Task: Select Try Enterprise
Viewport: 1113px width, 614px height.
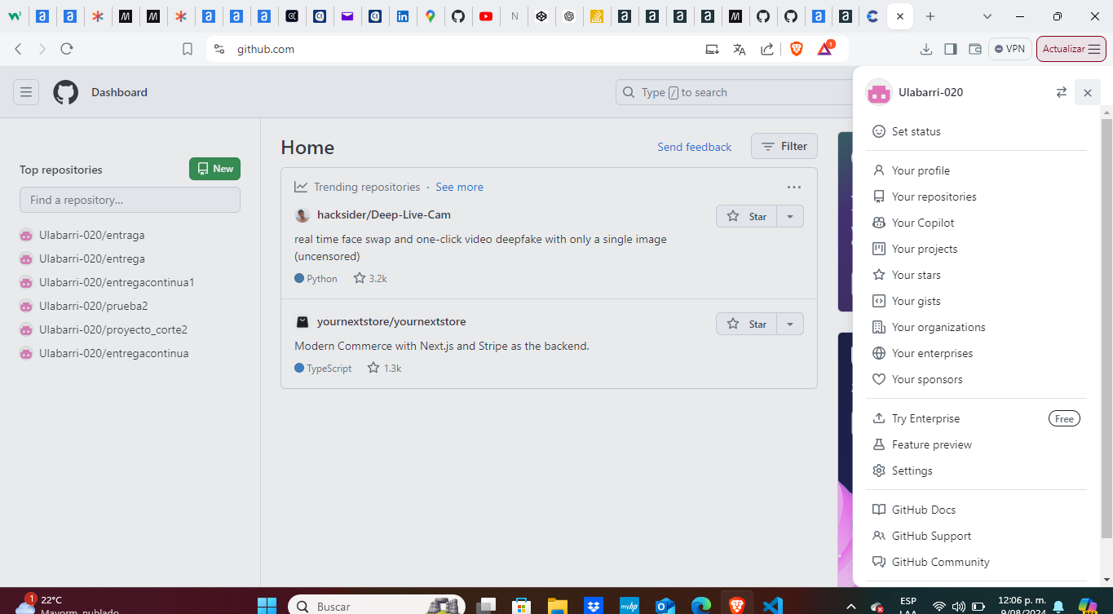Action: pos(976,418)
